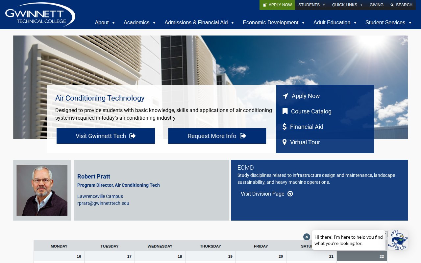Click the Financial Aid dollar icon
Screen dimensions: 421x263
coord(285,127)
